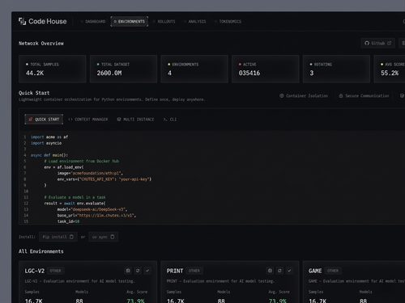Click the 'env = af.load_env(' code line

click(x=64, y=167)
